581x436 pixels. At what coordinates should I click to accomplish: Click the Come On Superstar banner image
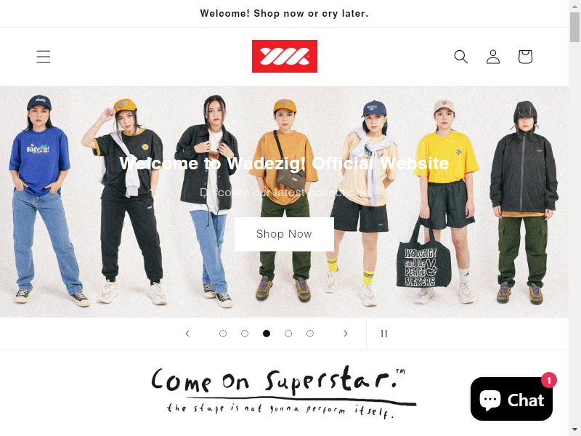284,392
